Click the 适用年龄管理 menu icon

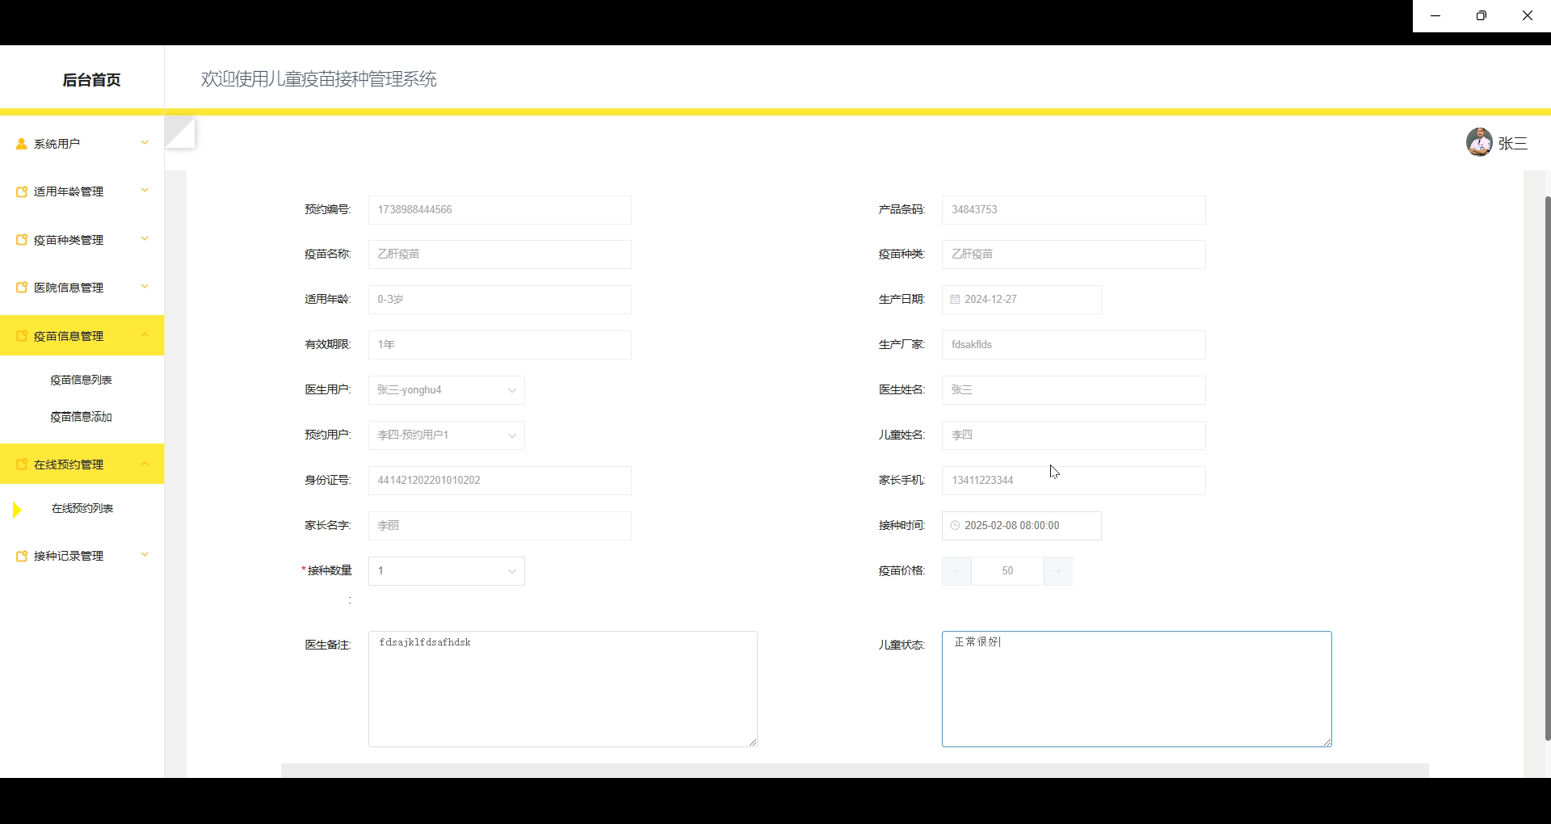(x=22, y=191)
